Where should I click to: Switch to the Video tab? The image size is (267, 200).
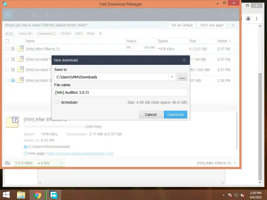coord(79,33)
